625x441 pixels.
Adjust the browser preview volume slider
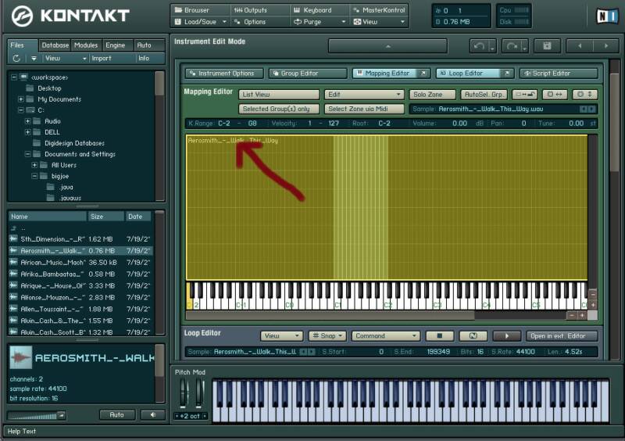point(37,416)
